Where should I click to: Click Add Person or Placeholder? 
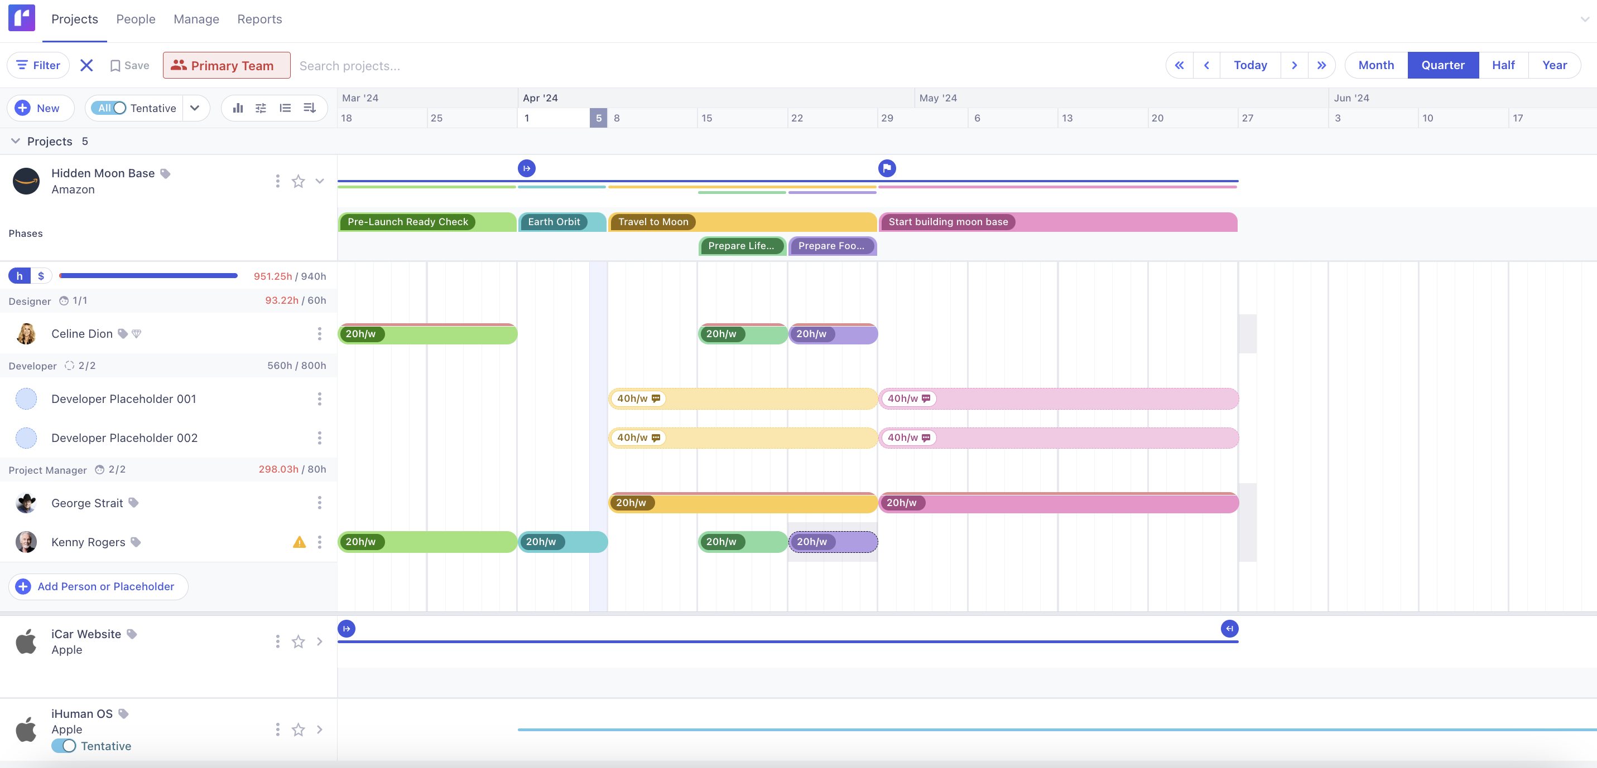point(98,586)
